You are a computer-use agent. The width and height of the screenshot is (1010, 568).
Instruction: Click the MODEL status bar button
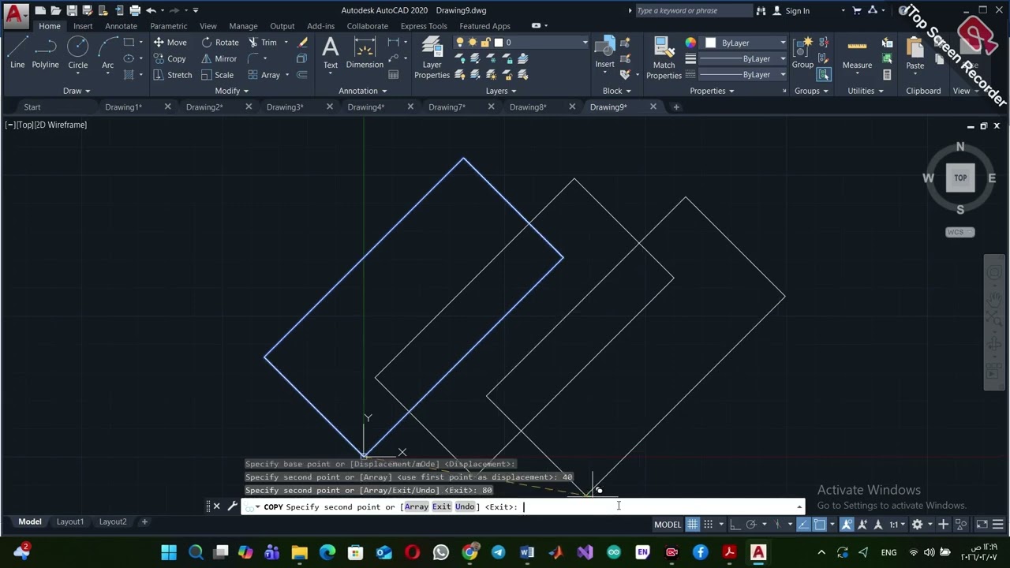(x=668, y=525)
